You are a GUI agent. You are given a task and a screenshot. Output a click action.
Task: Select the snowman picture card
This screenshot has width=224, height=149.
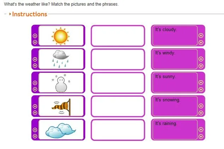tap(61, 83)
